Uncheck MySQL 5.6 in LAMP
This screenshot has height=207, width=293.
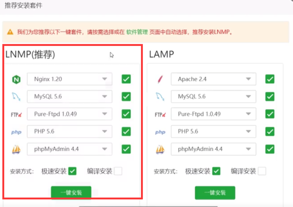coord(270,96)
